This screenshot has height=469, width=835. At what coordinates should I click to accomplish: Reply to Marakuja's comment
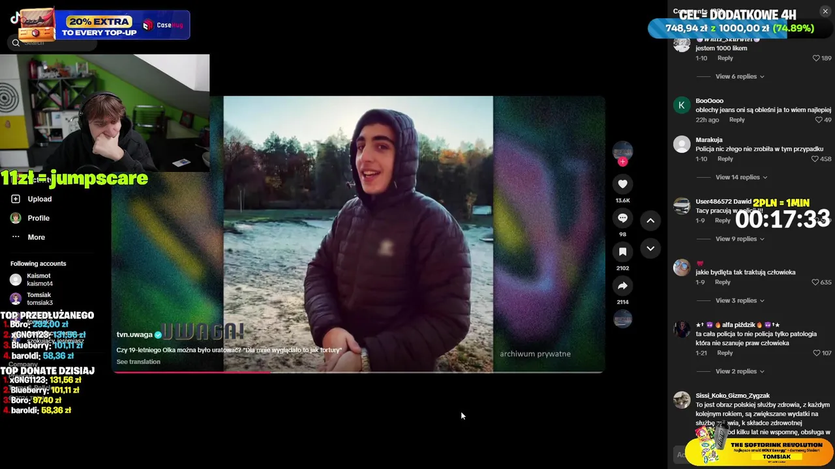[x=725, y=159]
